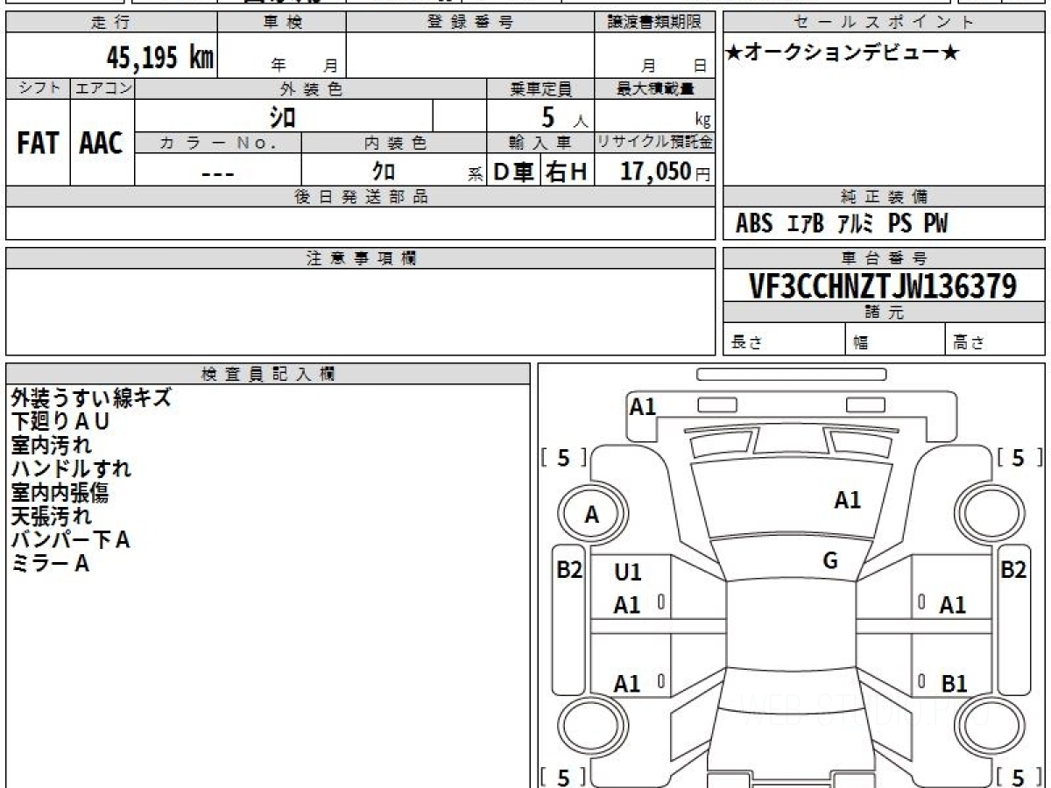1051x788 pixels.
Task: Click the 右H steering cell
Action: click(568, 172)
